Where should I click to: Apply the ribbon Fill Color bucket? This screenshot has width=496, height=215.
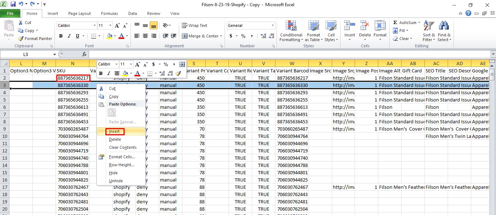click(x=109, y=36)
